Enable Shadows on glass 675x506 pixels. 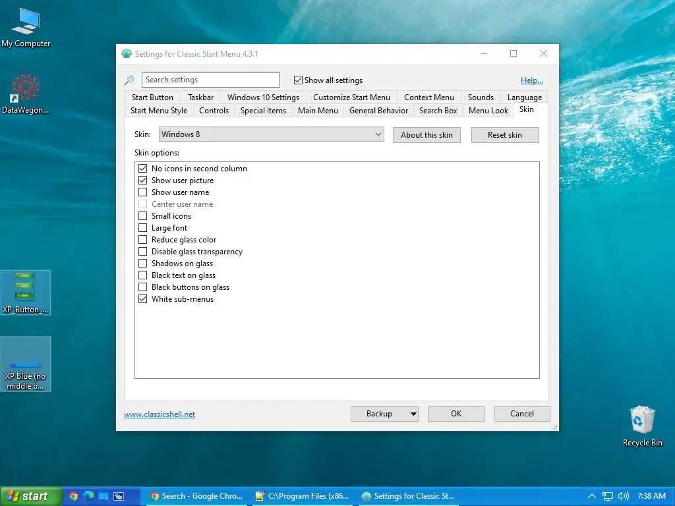pos(143,264)
